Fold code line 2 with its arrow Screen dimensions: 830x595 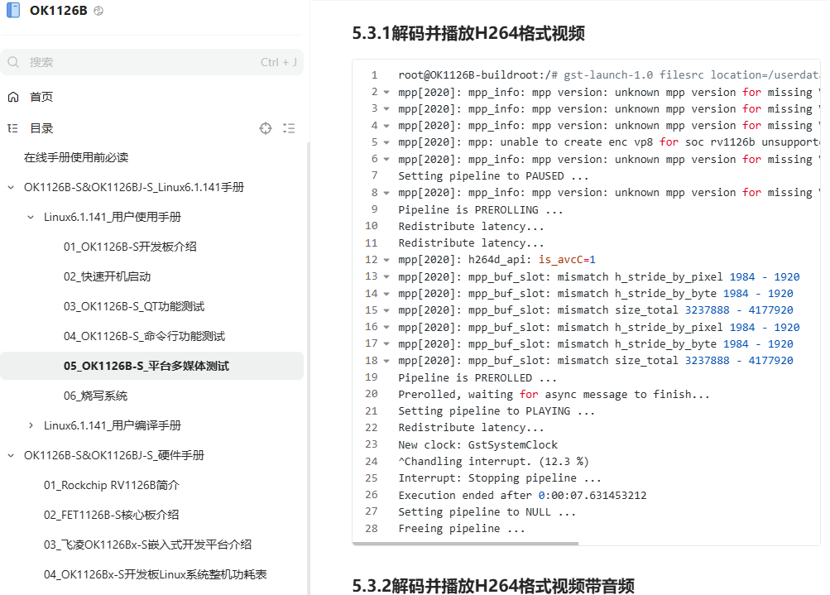pos(386,92)
